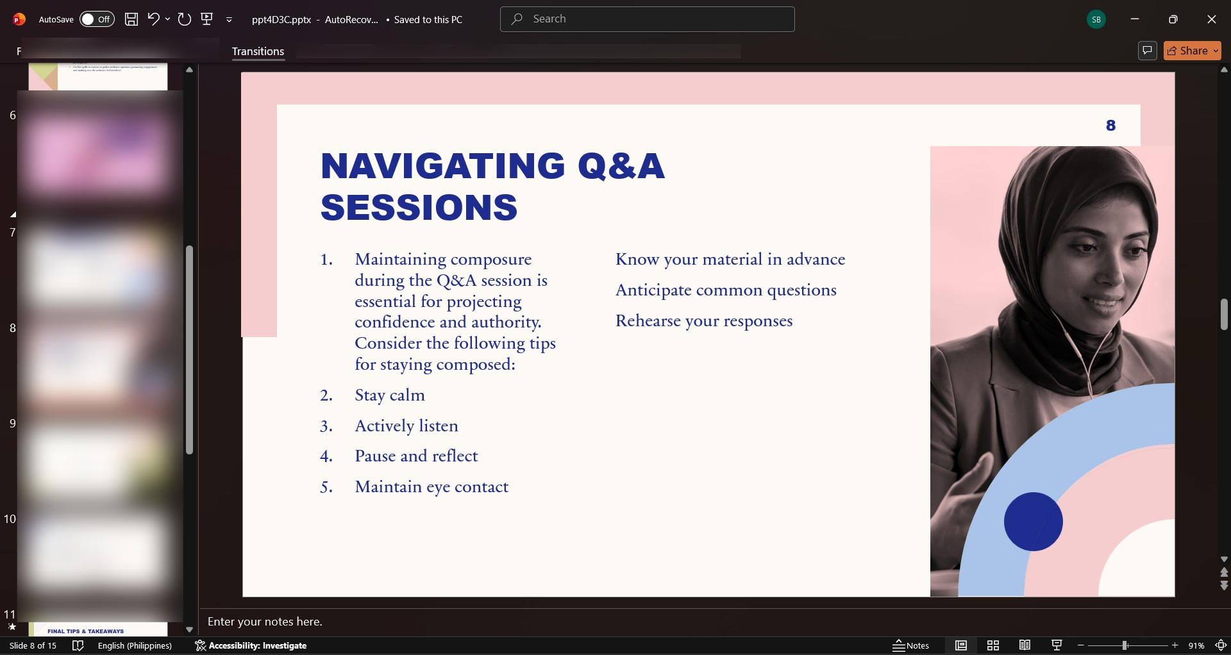Click 'Know your material in advance' text
Image resolution: width=1231 pixels, height=655 pixels.
coord(730,259)
